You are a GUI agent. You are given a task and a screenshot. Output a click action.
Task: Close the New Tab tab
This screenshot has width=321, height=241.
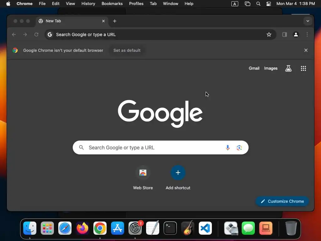(103, 21)
